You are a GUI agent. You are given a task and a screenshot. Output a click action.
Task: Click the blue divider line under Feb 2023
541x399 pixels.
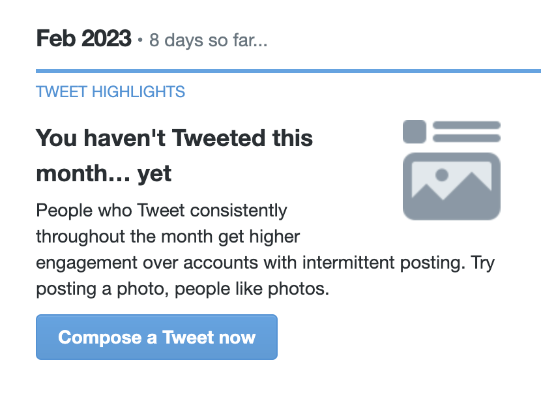tap(289, 71)
